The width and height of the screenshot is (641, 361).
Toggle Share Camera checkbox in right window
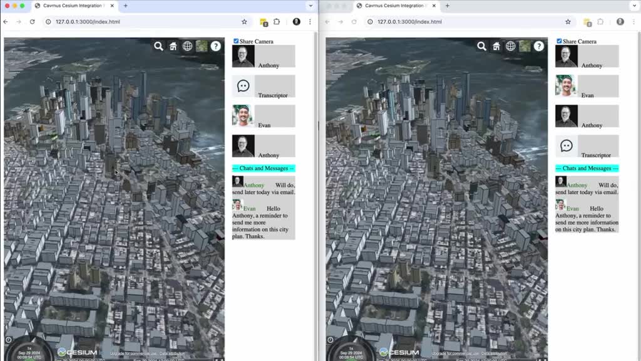point(559,41)
